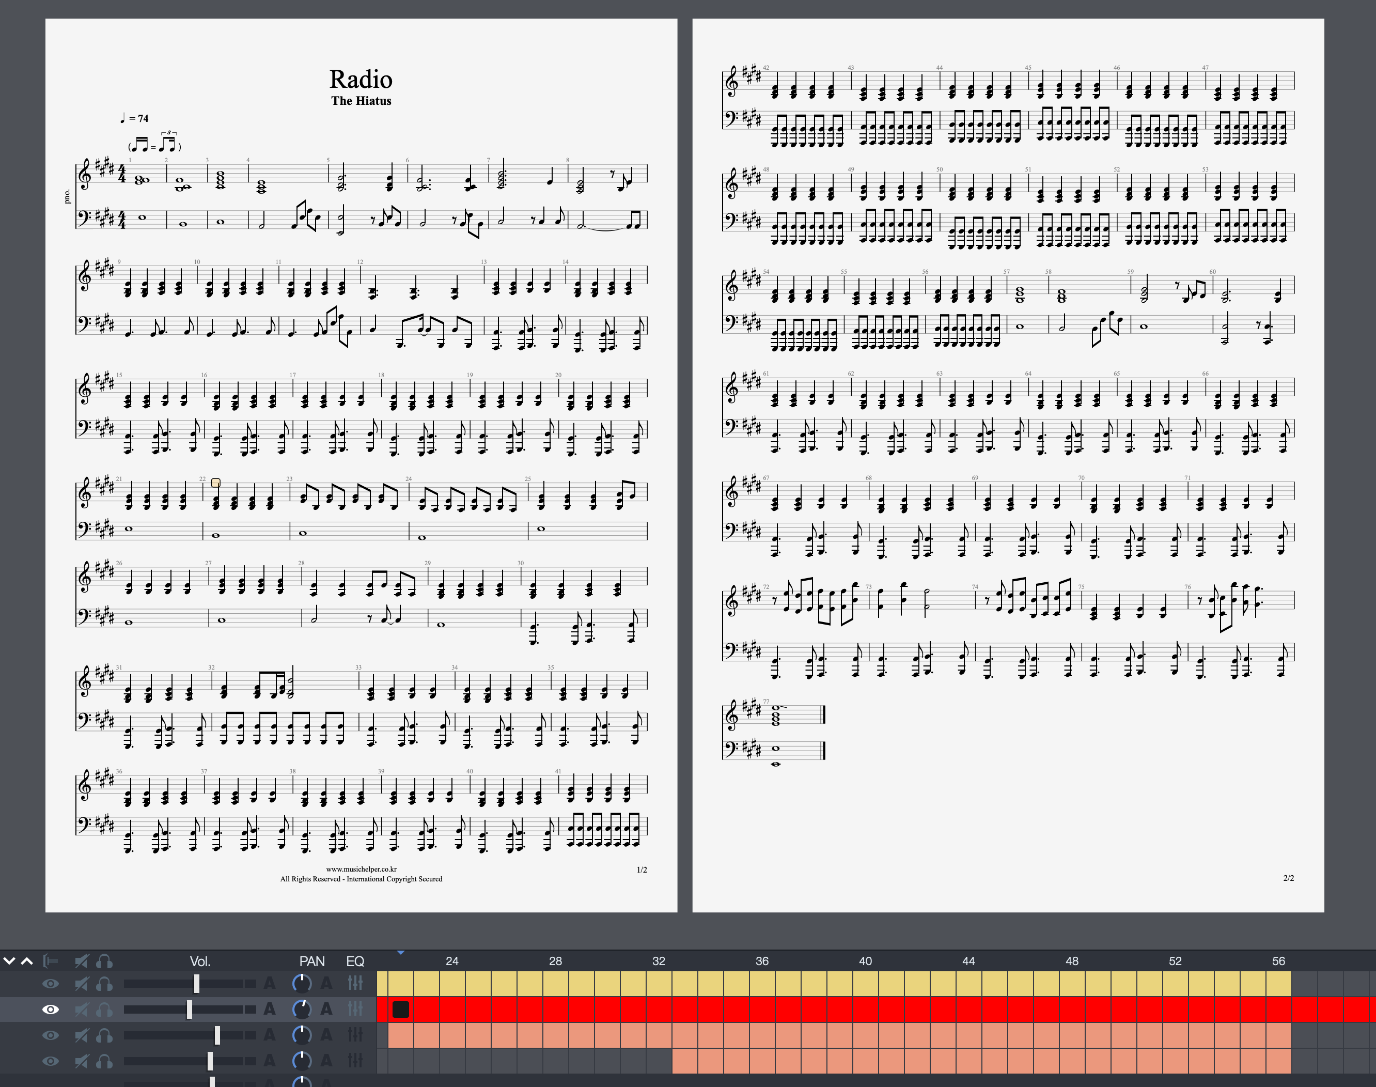
Task: Solo the fourth track with headphones icon
Action: 104,1061
